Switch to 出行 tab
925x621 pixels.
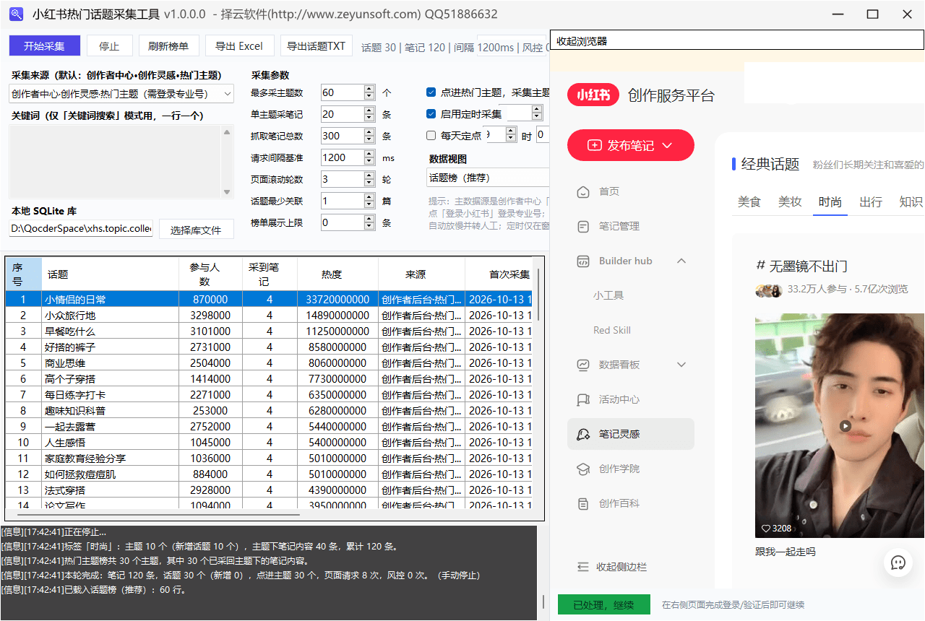coord(871,202)
